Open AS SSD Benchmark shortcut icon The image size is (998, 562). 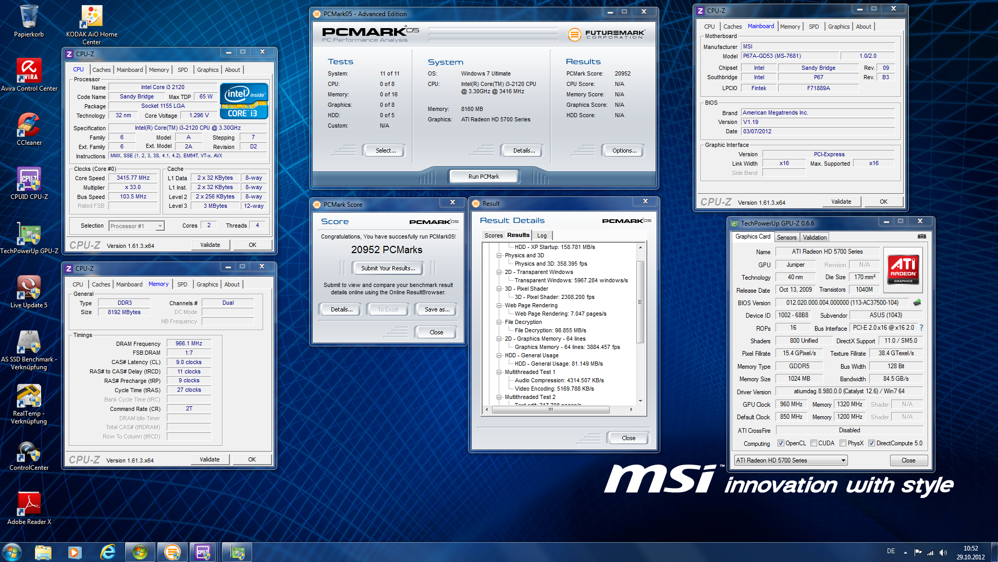(x=29, y=349)
